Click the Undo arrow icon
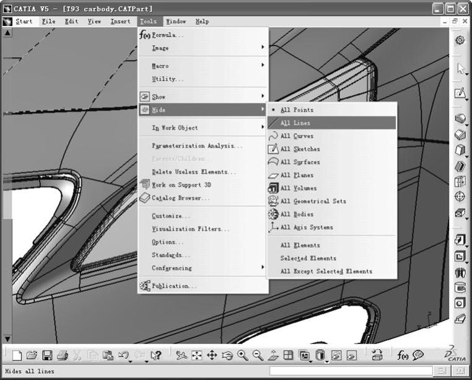The width and height of the screenshot is (472, 380). point(123,355)
